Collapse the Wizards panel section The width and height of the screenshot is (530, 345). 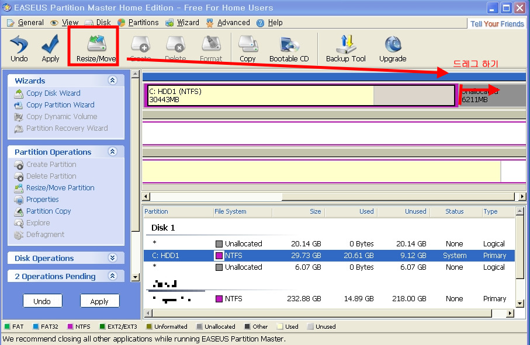click(113, 81)
